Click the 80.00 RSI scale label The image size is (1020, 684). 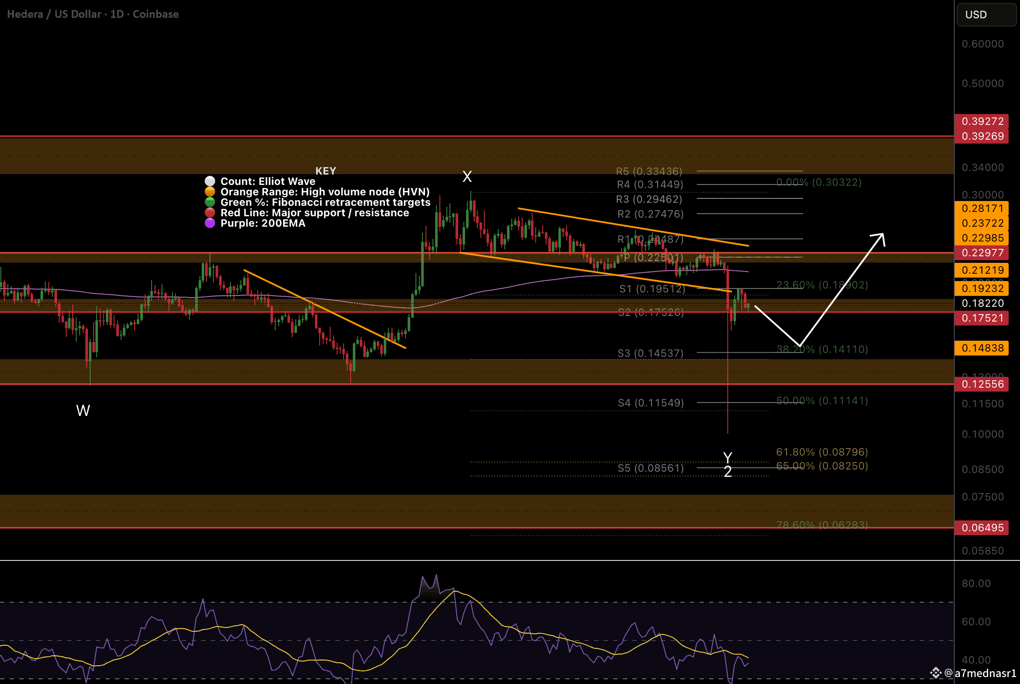pyautogui.click(x=976, y=583)
